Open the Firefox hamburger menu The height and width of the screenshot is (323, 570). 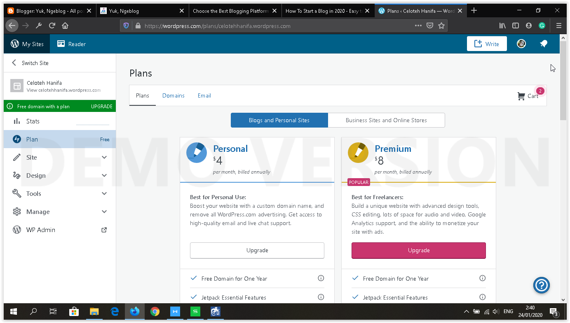tap(559, 26)
